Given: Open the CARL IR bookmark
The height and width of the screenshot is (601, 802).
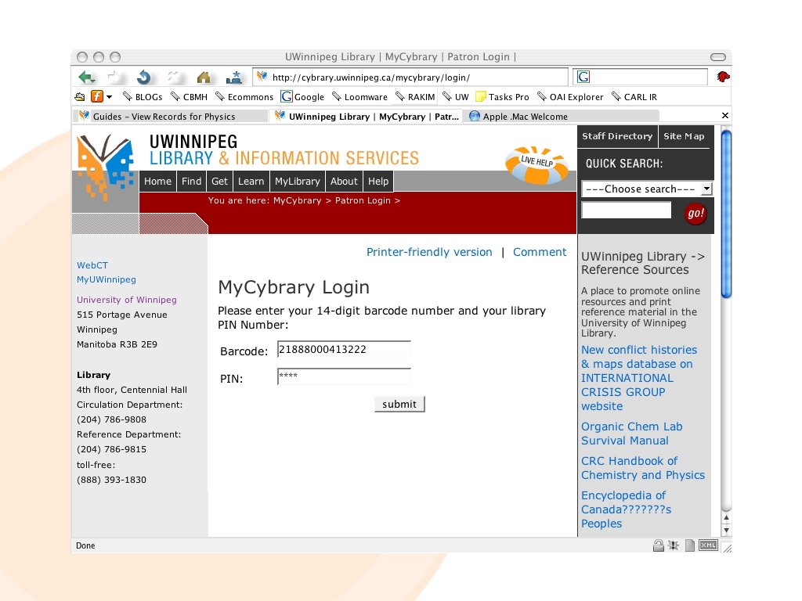Looking at the screenshot, I should (x=634, y=97).
